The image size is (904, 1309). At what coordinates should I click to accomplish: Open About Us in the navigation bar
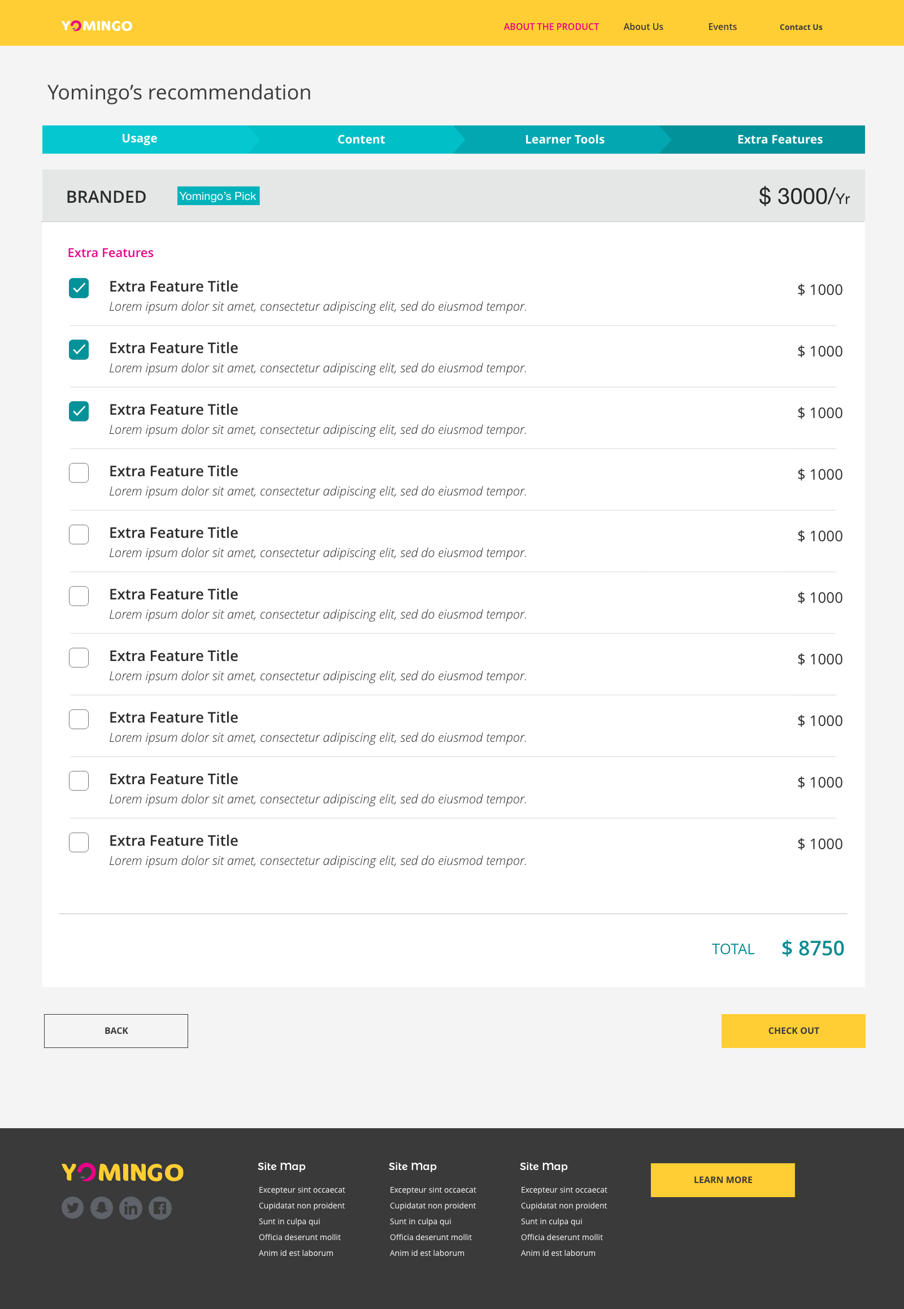tap(643, 27)
